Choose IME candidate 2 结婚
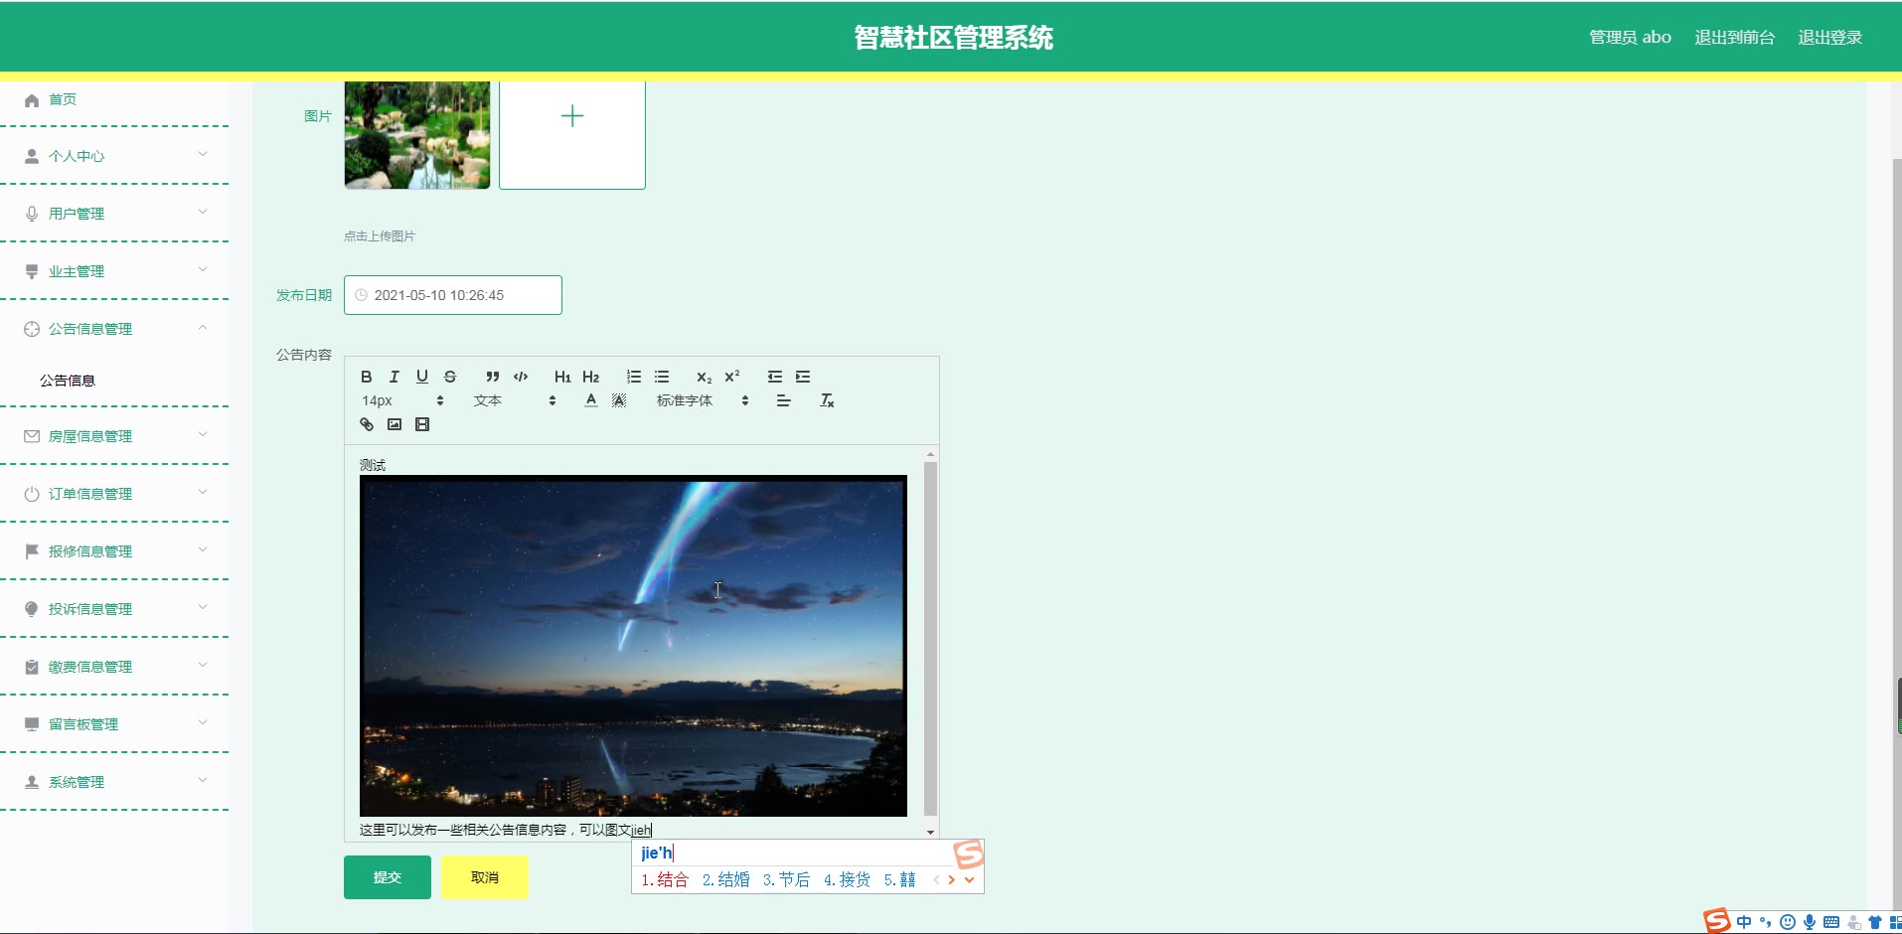This screenshot has width=1902, height=934. tap(726, 879)
